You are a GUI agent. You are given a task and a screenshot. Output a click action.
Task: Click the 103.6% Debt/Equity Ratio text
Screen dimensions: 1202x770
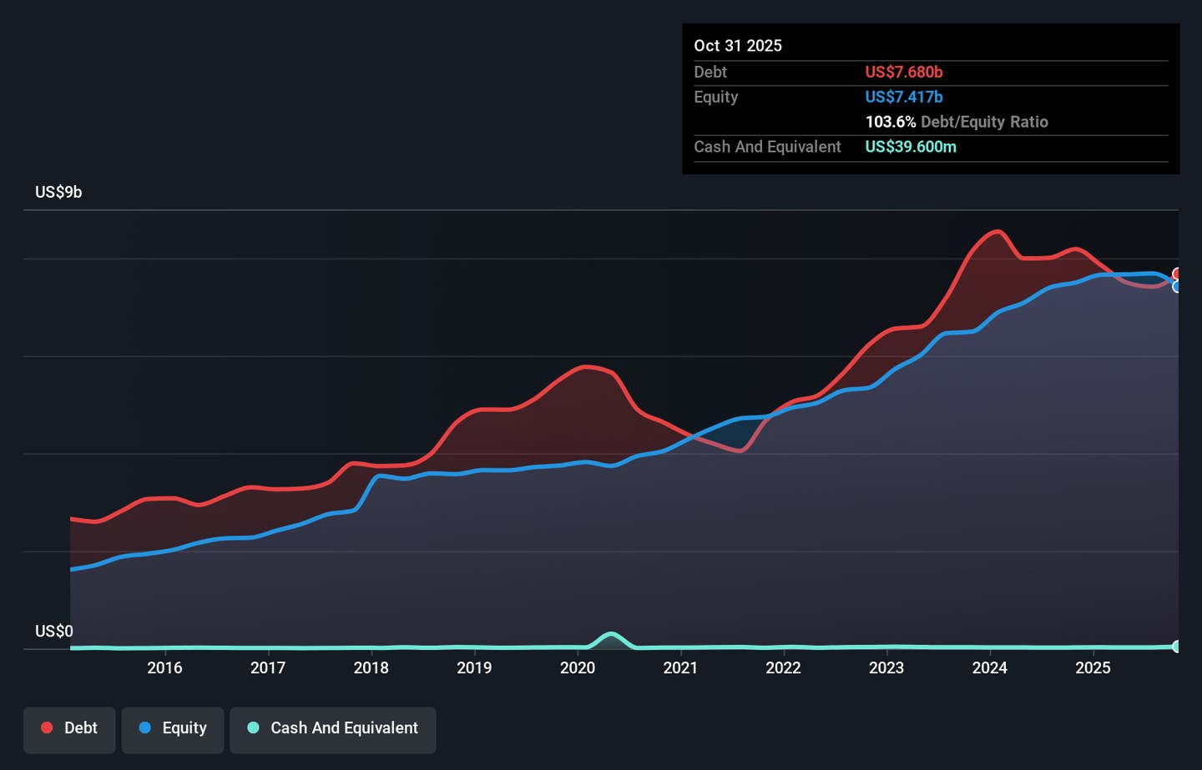coord(957,122)
